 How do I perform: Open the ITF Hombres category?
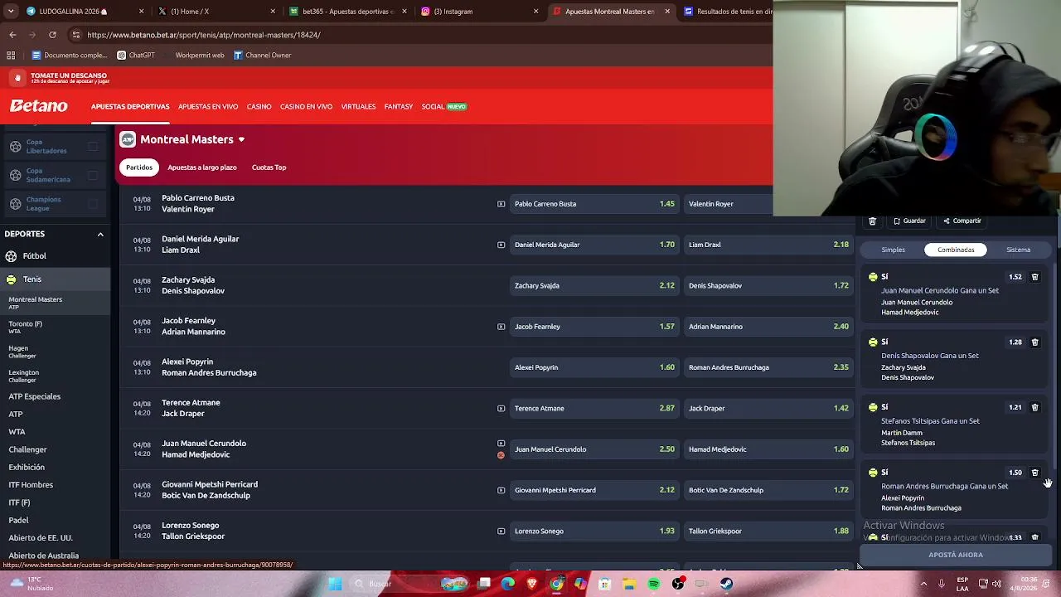(31, 485)
